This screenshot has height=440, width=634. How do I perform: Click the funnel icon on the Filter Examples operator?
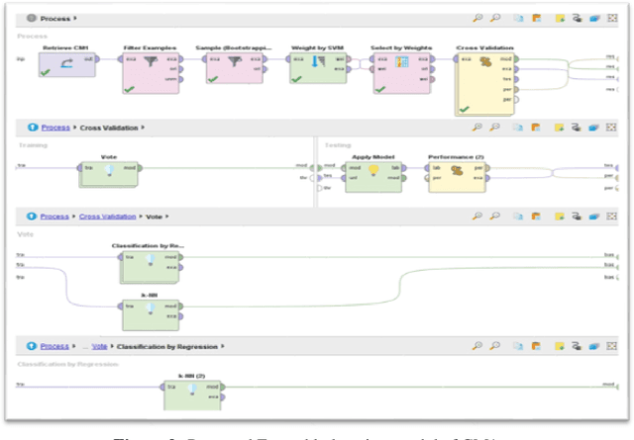pos(151,61)
